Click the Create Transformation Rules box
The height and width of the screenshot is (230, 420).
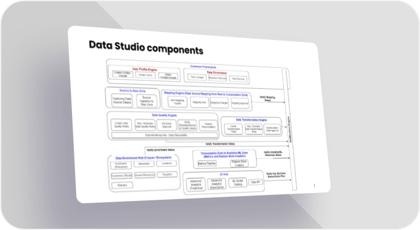pos(234,129)
